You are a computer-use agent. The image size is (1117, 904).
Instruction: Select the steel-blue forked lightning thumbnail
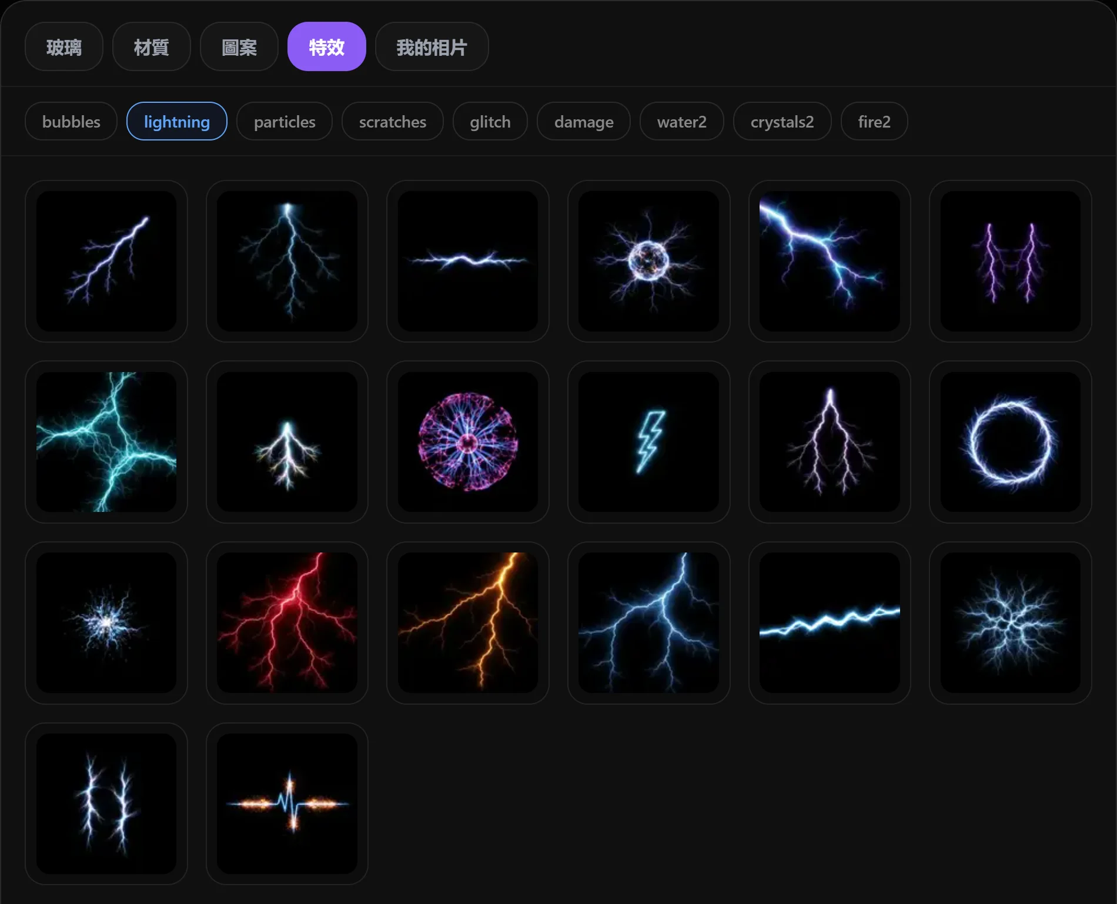[649, 623]
